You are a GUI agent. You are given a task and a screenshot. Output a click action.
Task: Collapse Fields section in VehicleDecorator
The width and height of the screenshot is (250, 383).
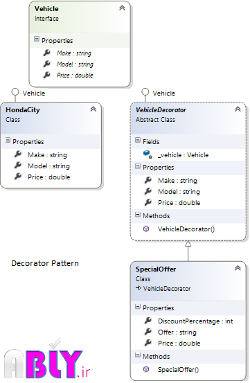[x=138, y=140]
